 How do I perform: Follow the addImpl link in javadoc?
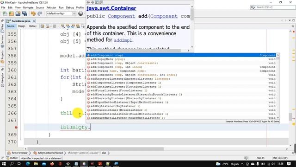[x=123, y=40]
